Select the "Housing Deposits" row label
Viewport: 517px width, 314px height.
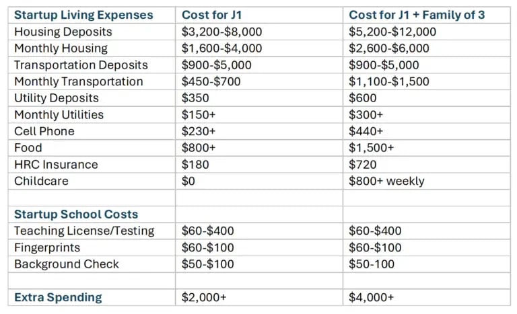63,32
